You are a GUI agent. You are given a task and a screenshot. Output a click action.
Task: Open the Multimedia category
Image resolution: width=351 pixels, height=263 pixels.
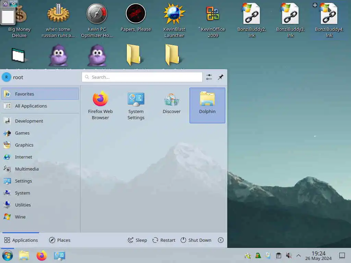(40, 169)
